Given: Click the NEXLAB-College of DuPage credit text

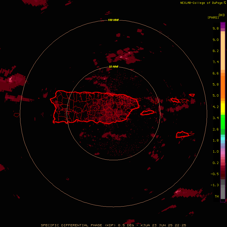Looking at the screenshot, I should coord(201,3).
